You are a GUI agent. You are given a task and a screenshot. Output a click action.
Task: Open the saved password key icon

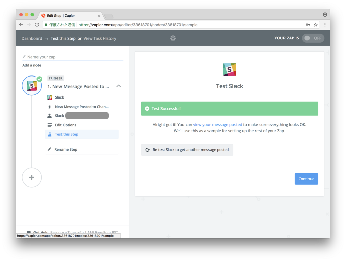coord(308,25)
